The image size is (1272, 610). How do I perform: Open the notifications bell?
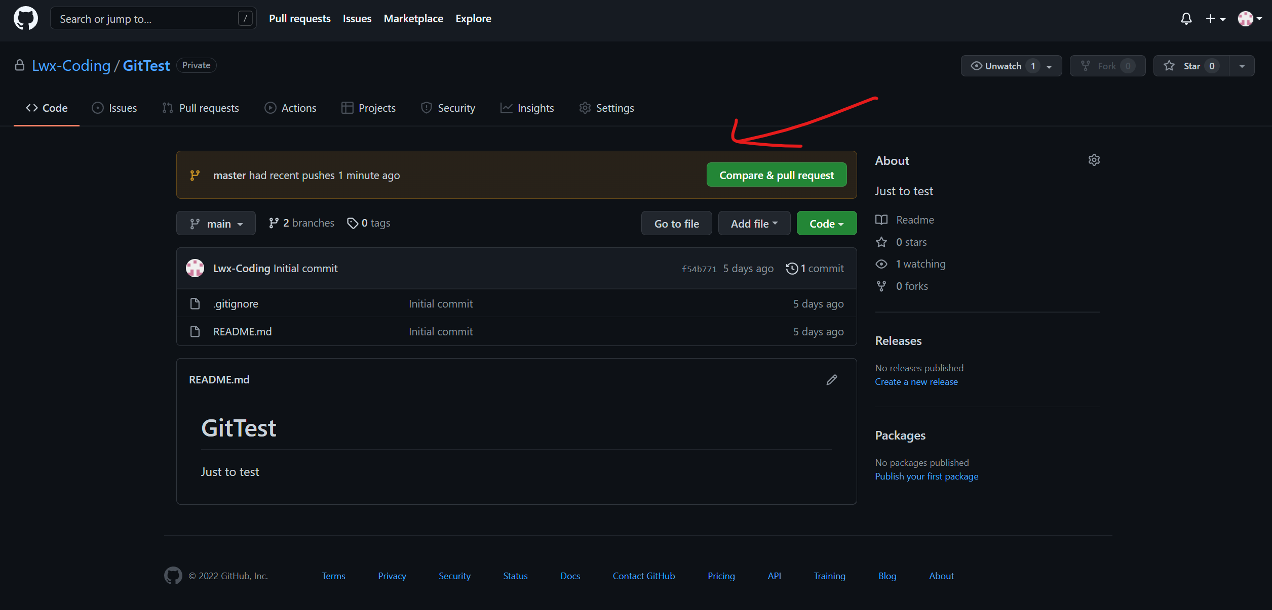click(x=1186, y=19)
